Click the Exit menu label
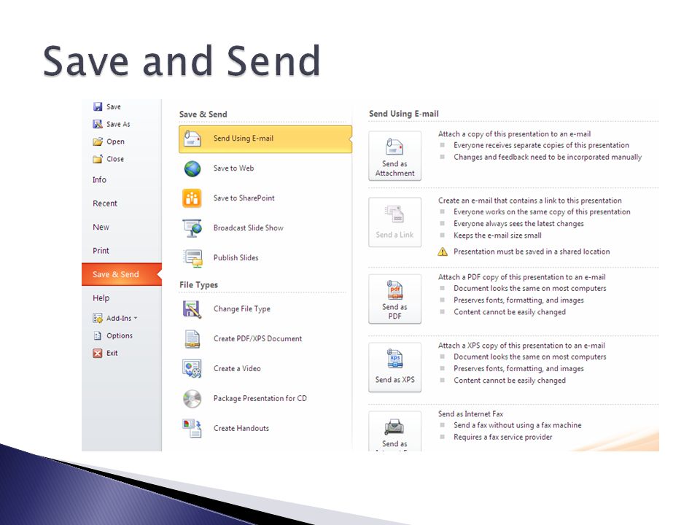This screenshot has height=525, width=700. [112, 353]
